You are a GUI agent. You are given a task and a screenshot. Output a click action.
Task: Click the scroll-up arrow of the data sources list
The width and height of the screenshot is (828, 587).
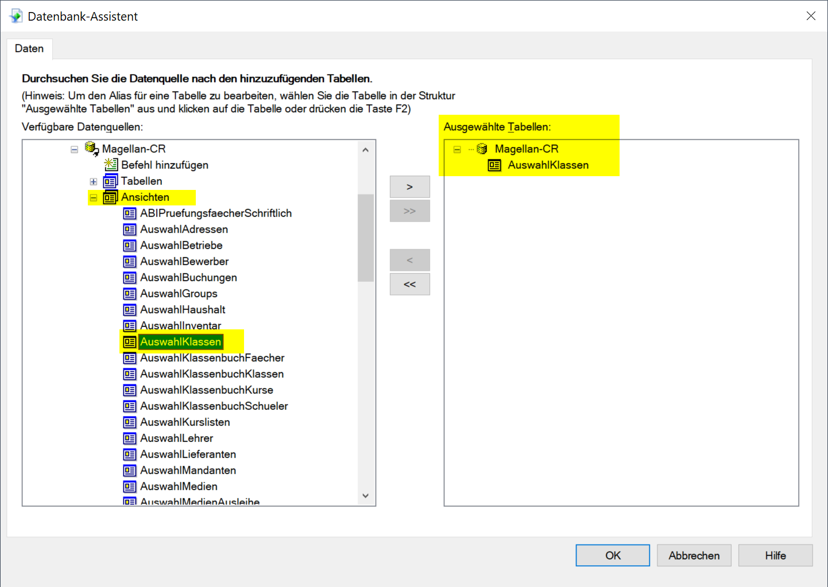coord(366,150)
